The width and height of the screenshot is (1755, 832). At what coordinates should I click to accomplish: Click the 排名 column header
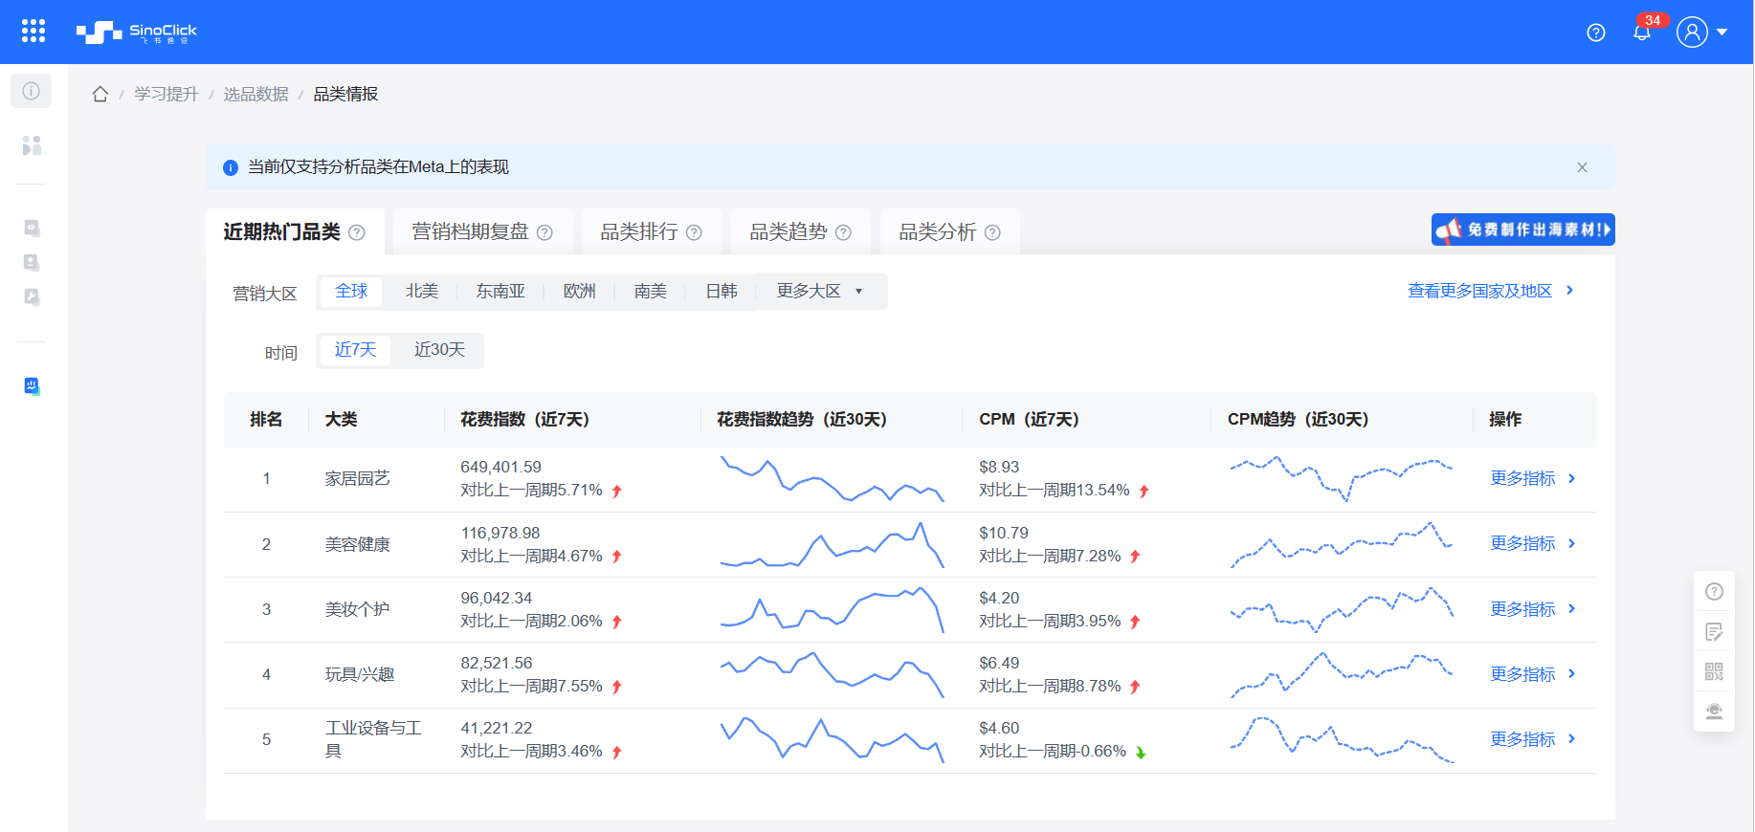[x=266, y=419]
